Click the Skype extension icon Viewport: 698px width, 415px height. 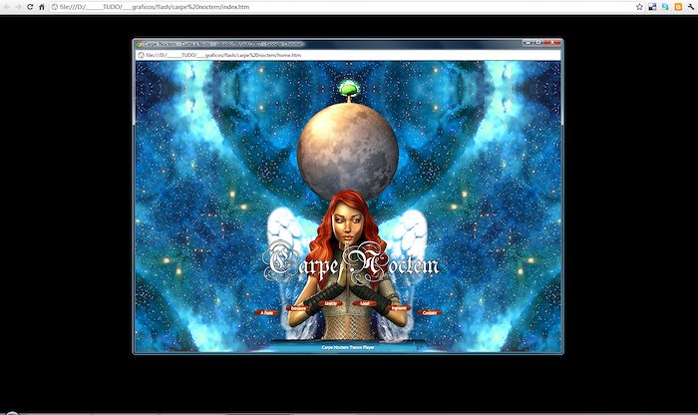point(665,7)
